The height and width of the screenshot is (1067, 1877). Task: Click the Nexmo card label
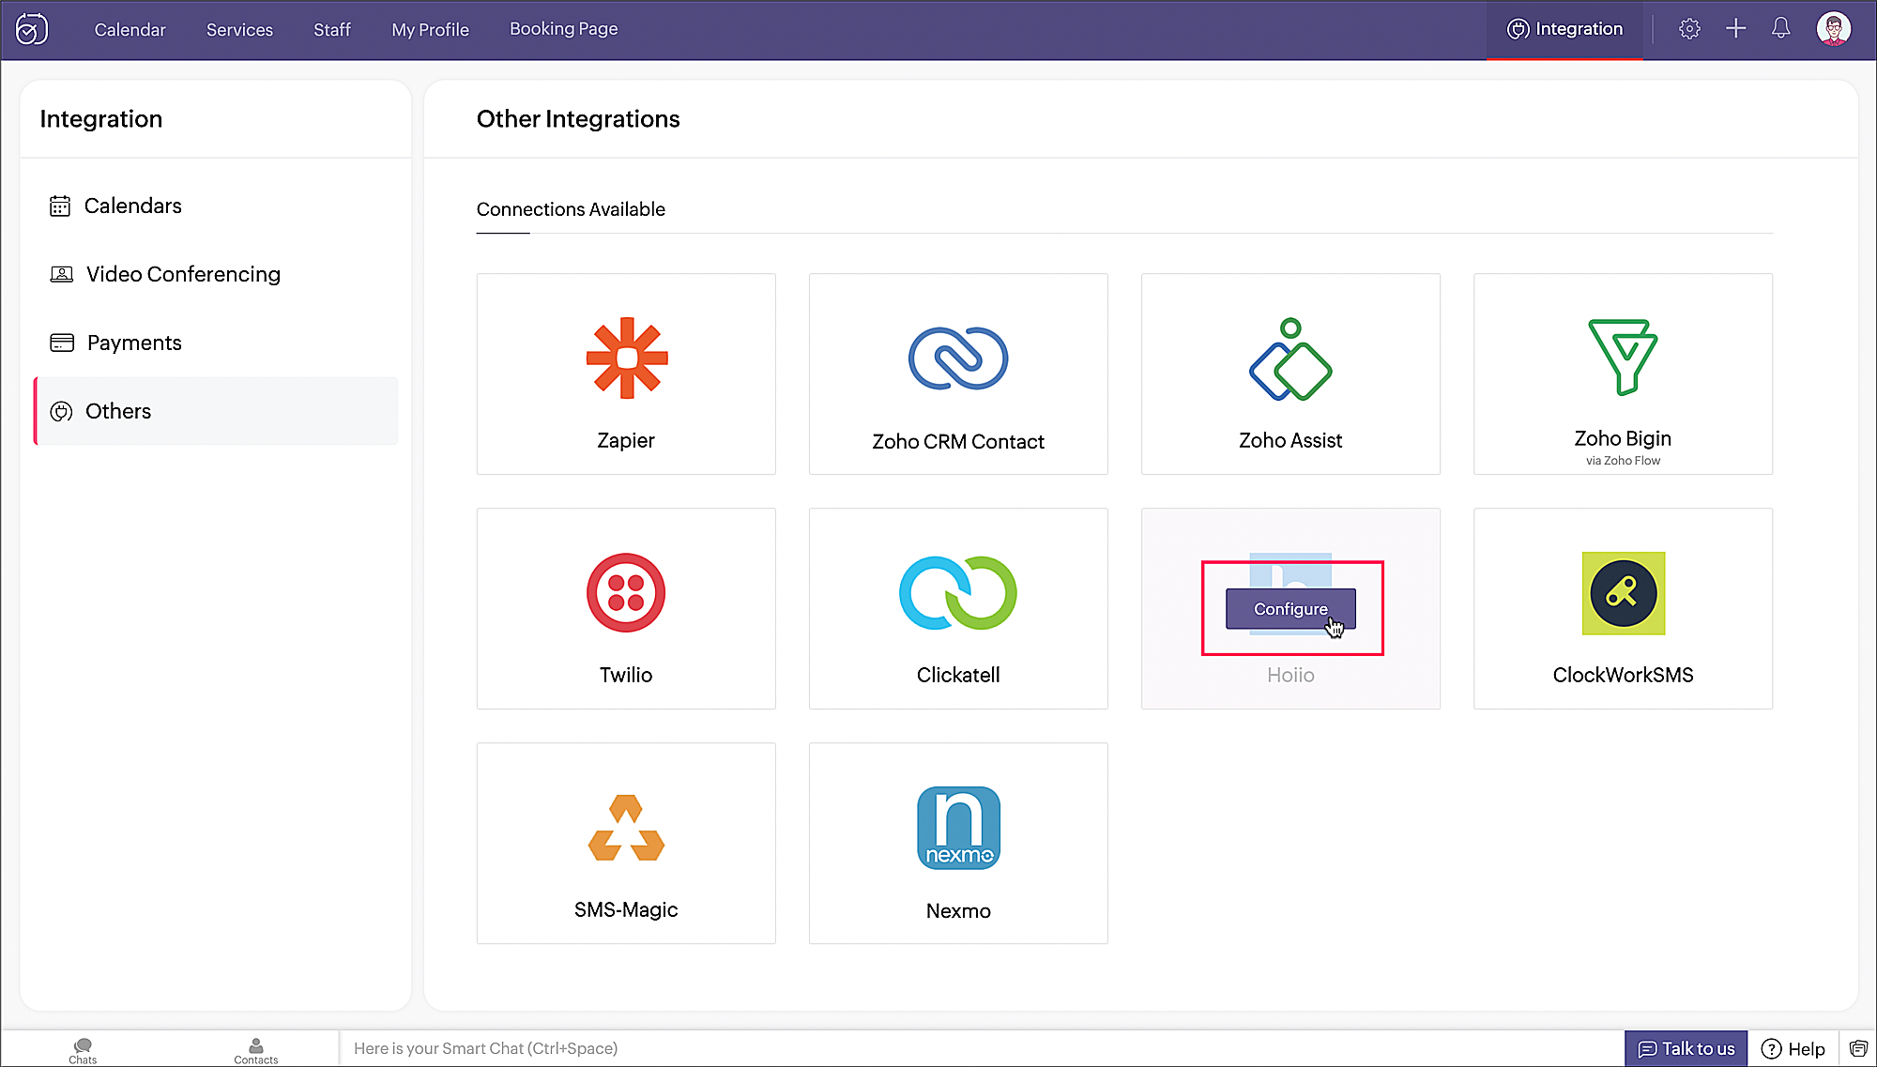[958, 910]
